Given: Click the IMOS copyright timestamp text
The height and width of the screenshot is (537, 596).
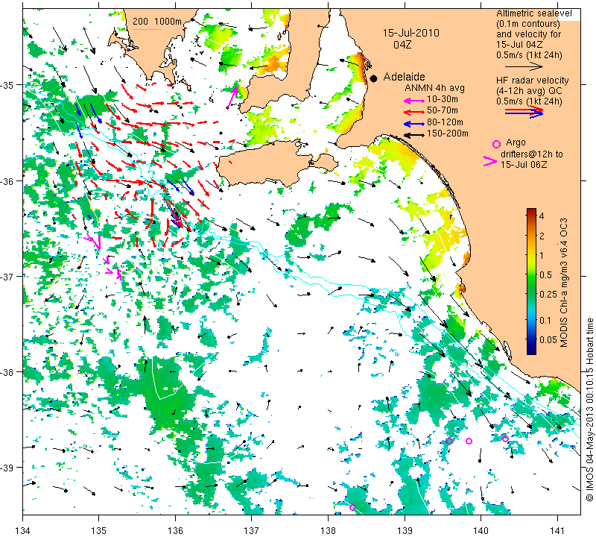Looking at the screenshot, I should (589, 410).
